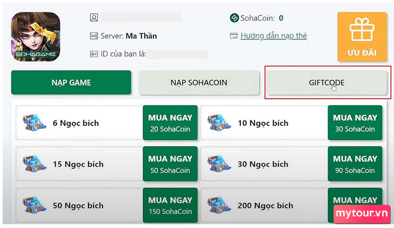The height and width of the screenshot is (228, 394).
Task: Open the Hướng dẫn nạp thẻ link
Action: pyautogui.click(x=274, y=36)
